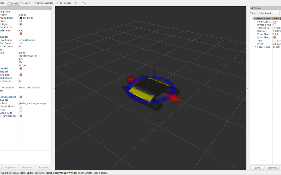The width and height of the screenshot is (281, 175).
Task: Click the blue plus add-tool icon
Action: point(76,3)
